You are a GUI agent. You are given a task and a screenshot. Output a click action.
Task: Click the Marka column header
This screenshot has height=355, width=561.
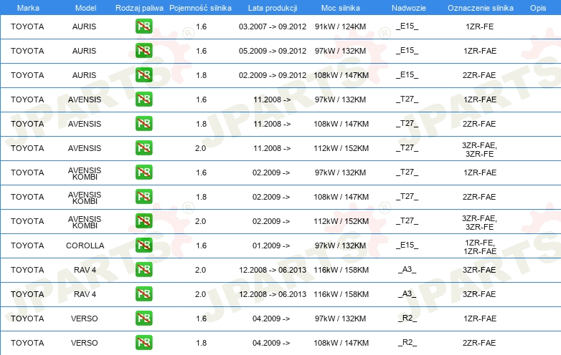(x=27, y=7)
